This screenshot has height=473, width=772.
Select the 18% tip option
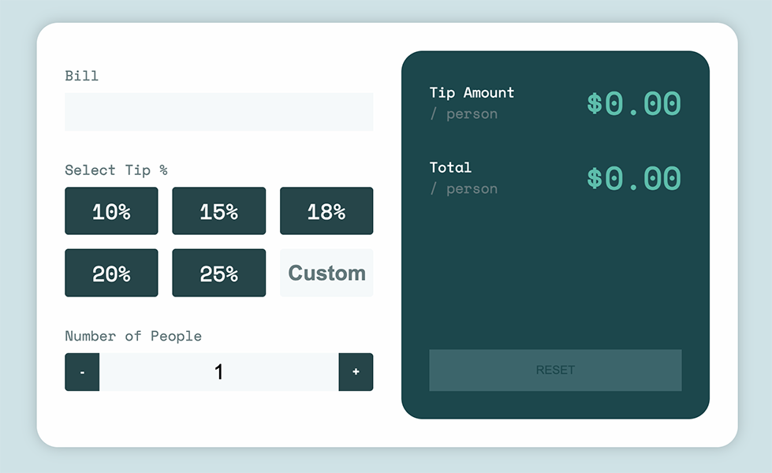coord(326,210)
